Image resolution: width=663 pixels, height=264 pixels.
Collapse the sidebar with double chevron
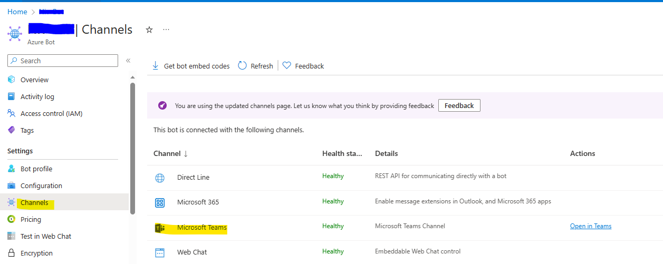coord(128,61)
